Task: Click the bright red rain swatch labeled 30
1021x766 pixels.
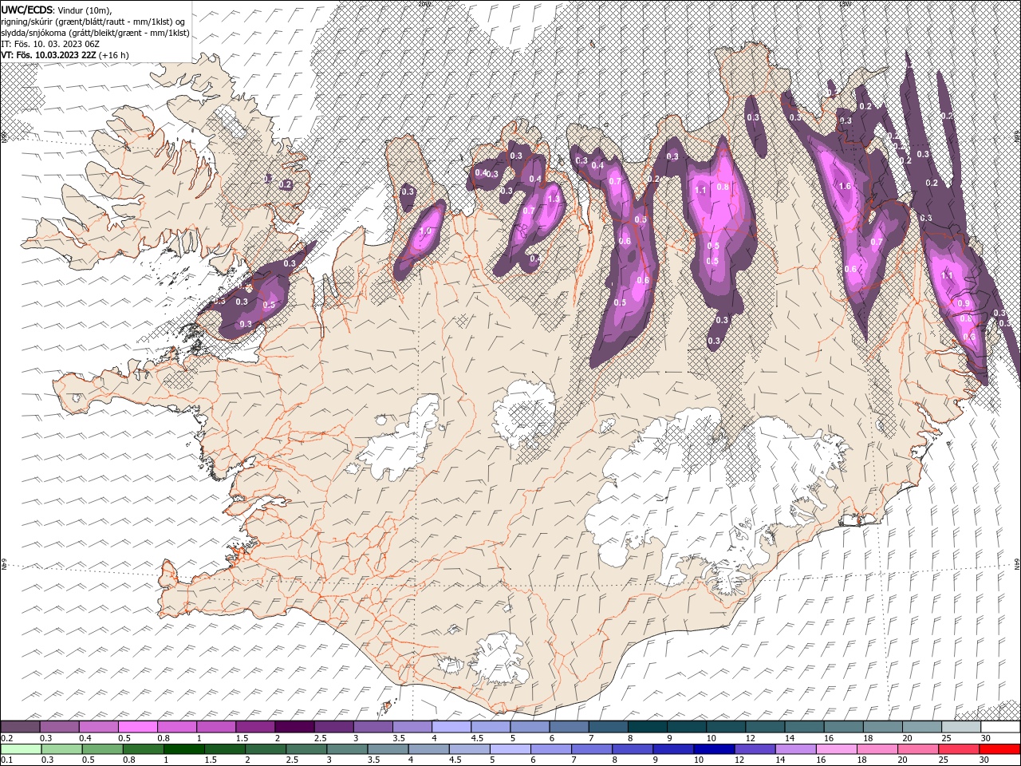Action: tap(1000, 749)
